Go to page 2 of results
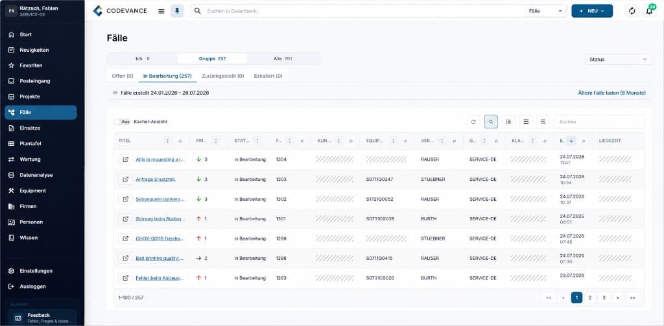 pos(590,297)
